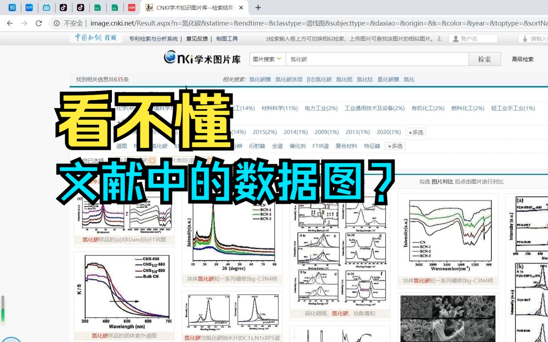
Task: Search related term 氮化铌
Action: click(344, 79)
